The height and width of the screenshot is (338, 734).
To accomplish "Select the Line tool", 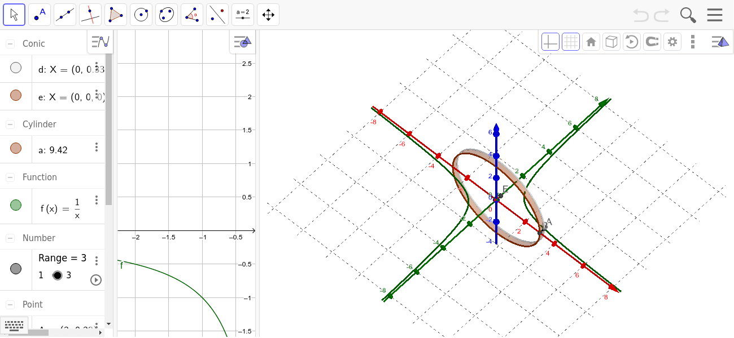I will [64, 14].
